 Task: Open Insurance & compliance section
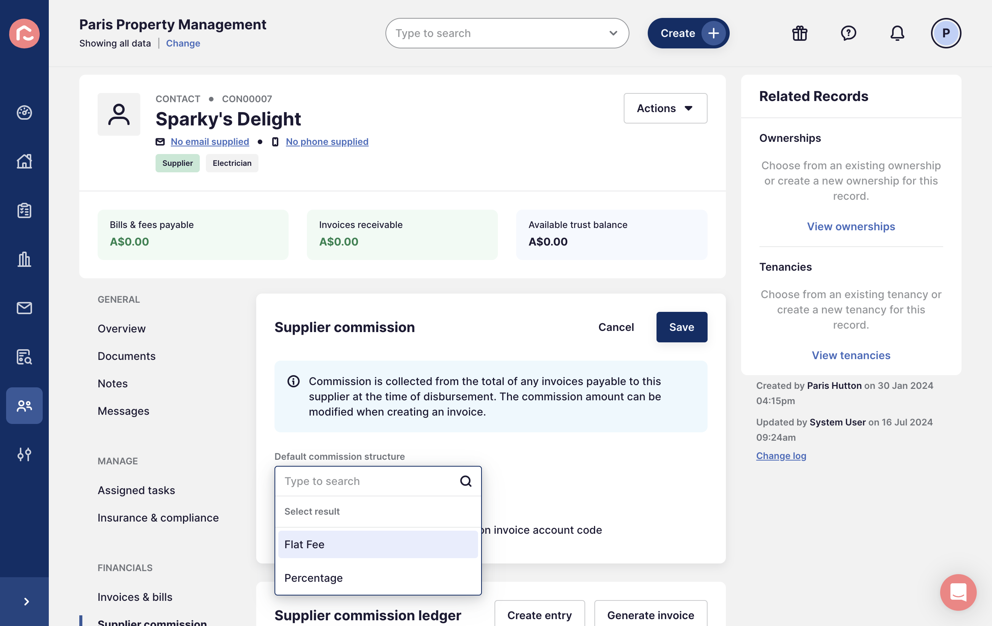(x=158, y=518)
